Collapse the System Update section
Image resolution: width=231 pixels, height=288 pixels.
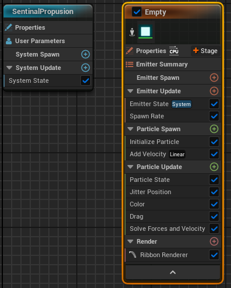point(9,68)
